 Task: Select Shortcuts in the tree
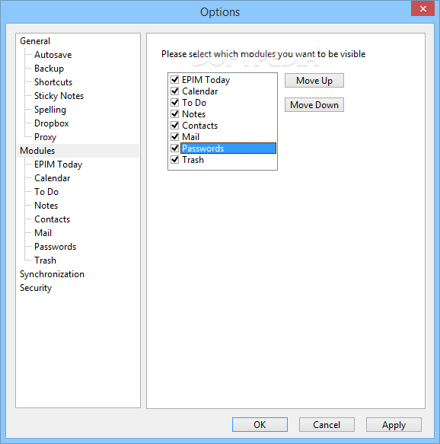click(53, 82)
